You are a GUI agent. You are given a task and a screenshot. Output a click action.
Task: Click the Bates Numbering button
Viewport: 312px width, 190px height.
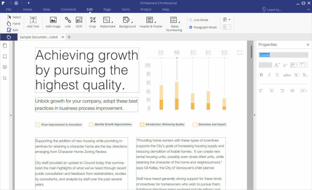tap(174, 24)
